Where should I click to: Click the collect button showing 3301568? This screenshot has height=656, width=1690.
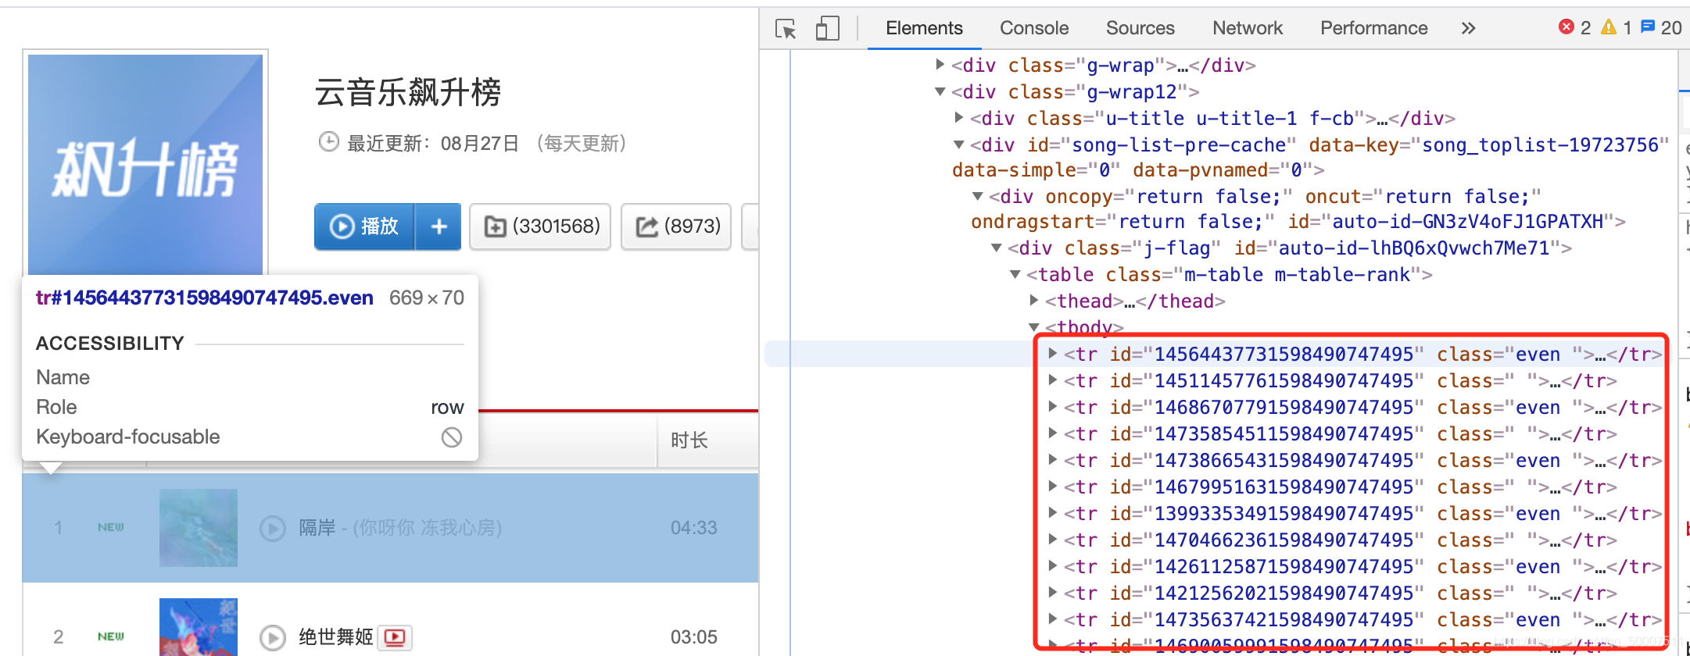(540, 226)
